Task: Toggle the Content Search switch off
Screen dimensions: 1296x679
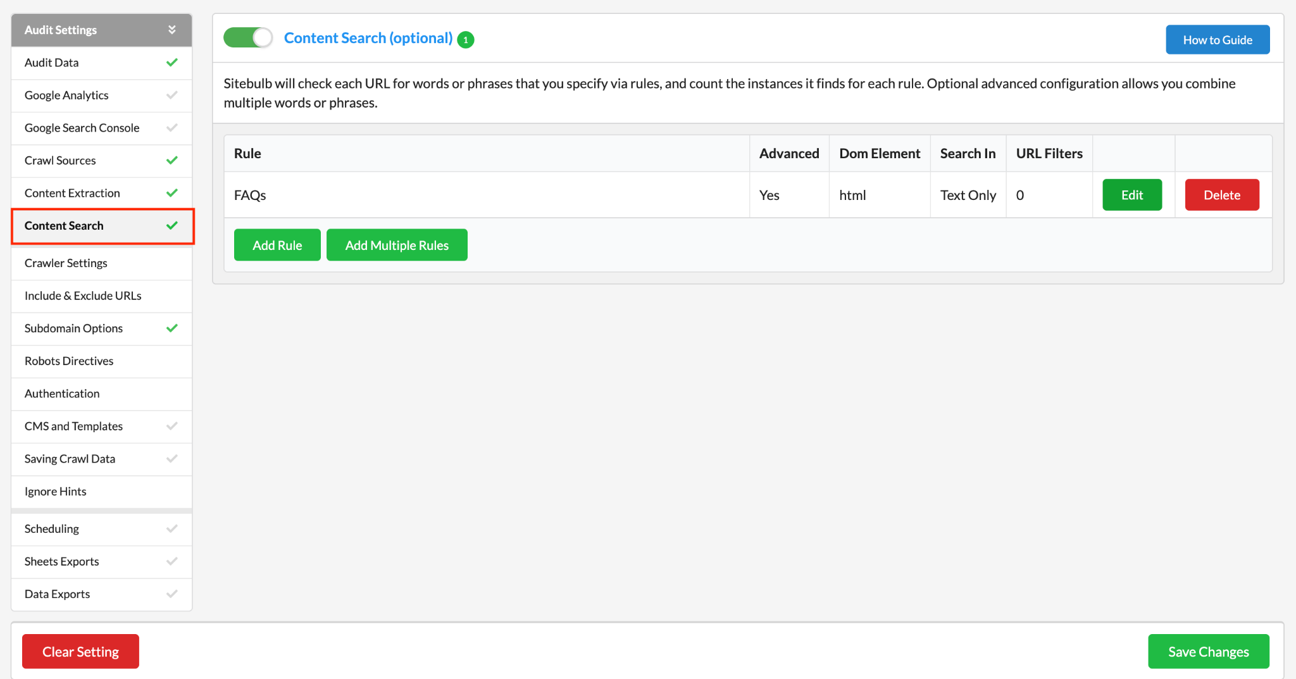Action: [248, 38]
